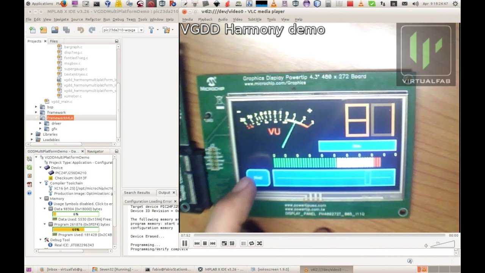Click the Clean and Build hammer-broom icon
The width and height of the screenshot is (485, 273).
pos(166,30)
